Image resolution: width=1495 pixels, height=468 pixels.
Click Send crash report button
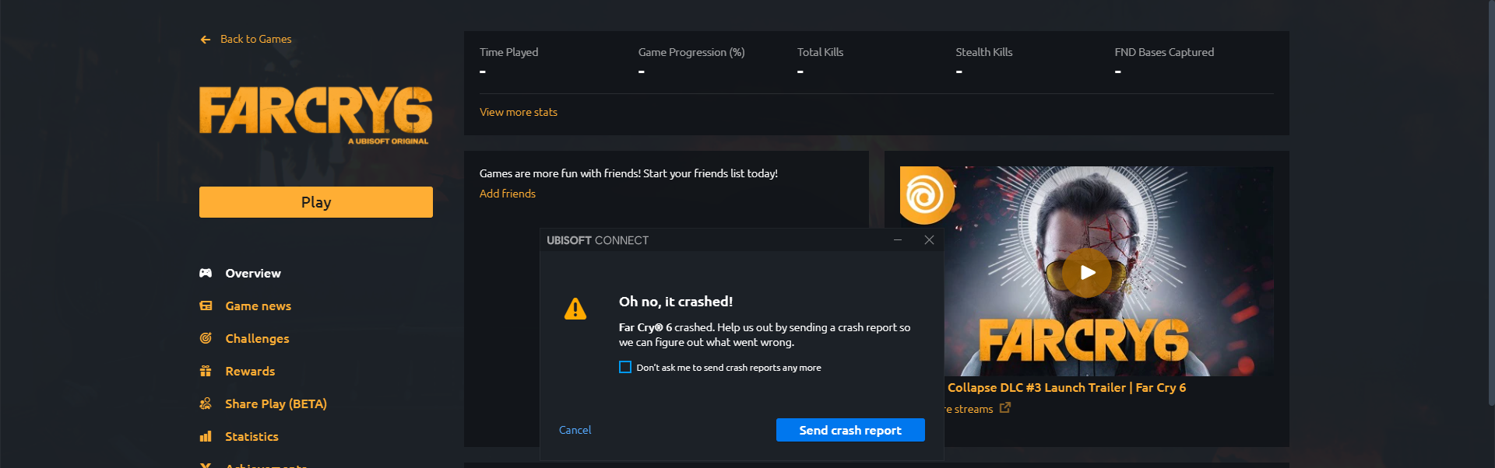coord(850,430)
